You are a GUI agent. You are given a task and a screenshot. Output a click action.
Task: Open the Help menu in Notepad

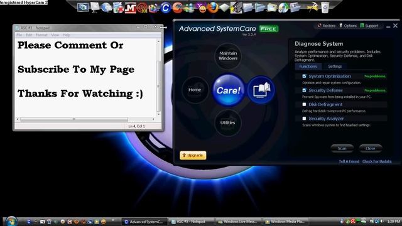click(66, 35)
